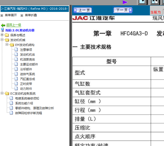164x146 pixels.
Task: Open the 汽缸盖总成 page
Action: pos(27,79)
